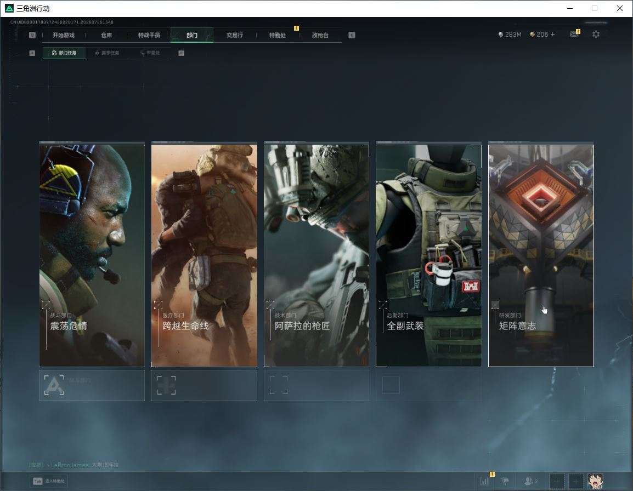Click the silver coin currency icon
The height and width of the screenshot is (491, 633).
coord(501,35)
